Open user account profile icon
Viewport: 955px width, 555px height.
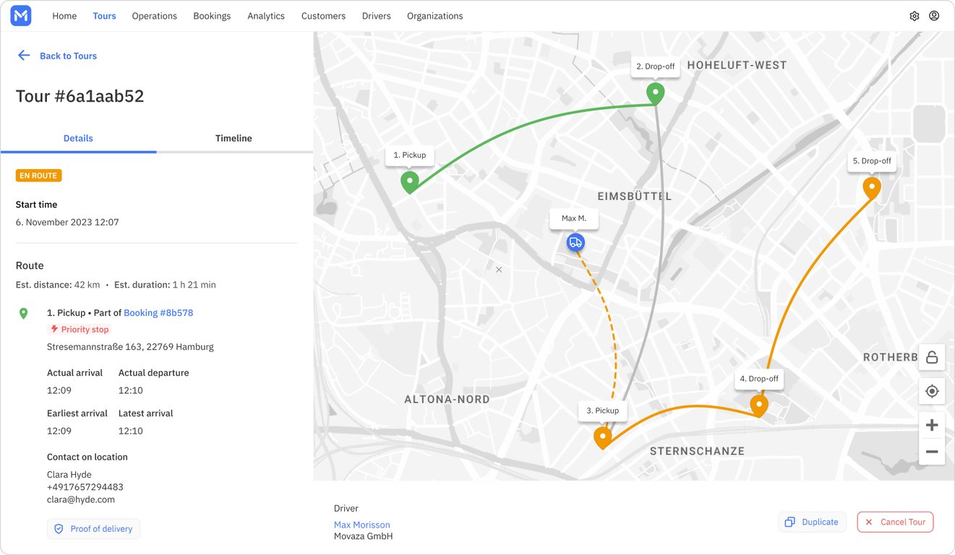[x=934, y=16]
